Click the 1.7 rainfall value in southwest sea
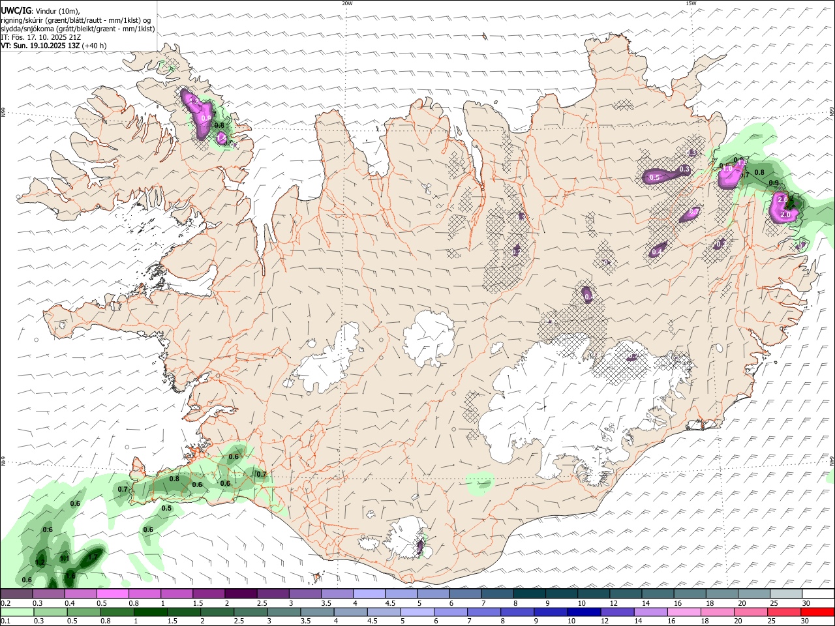835x626 pixels. point(94,557)
